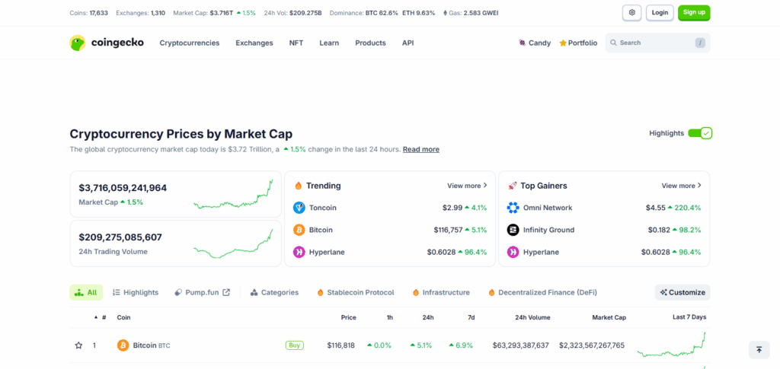
Task: Click the Categories shapes icon
Action: point(254,292)
